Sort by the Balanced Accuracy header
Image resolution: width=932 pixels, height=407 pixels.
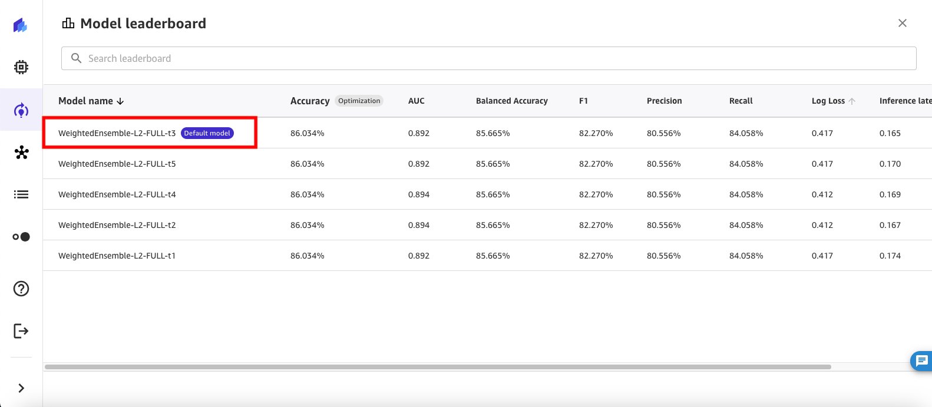click(512, 101)
